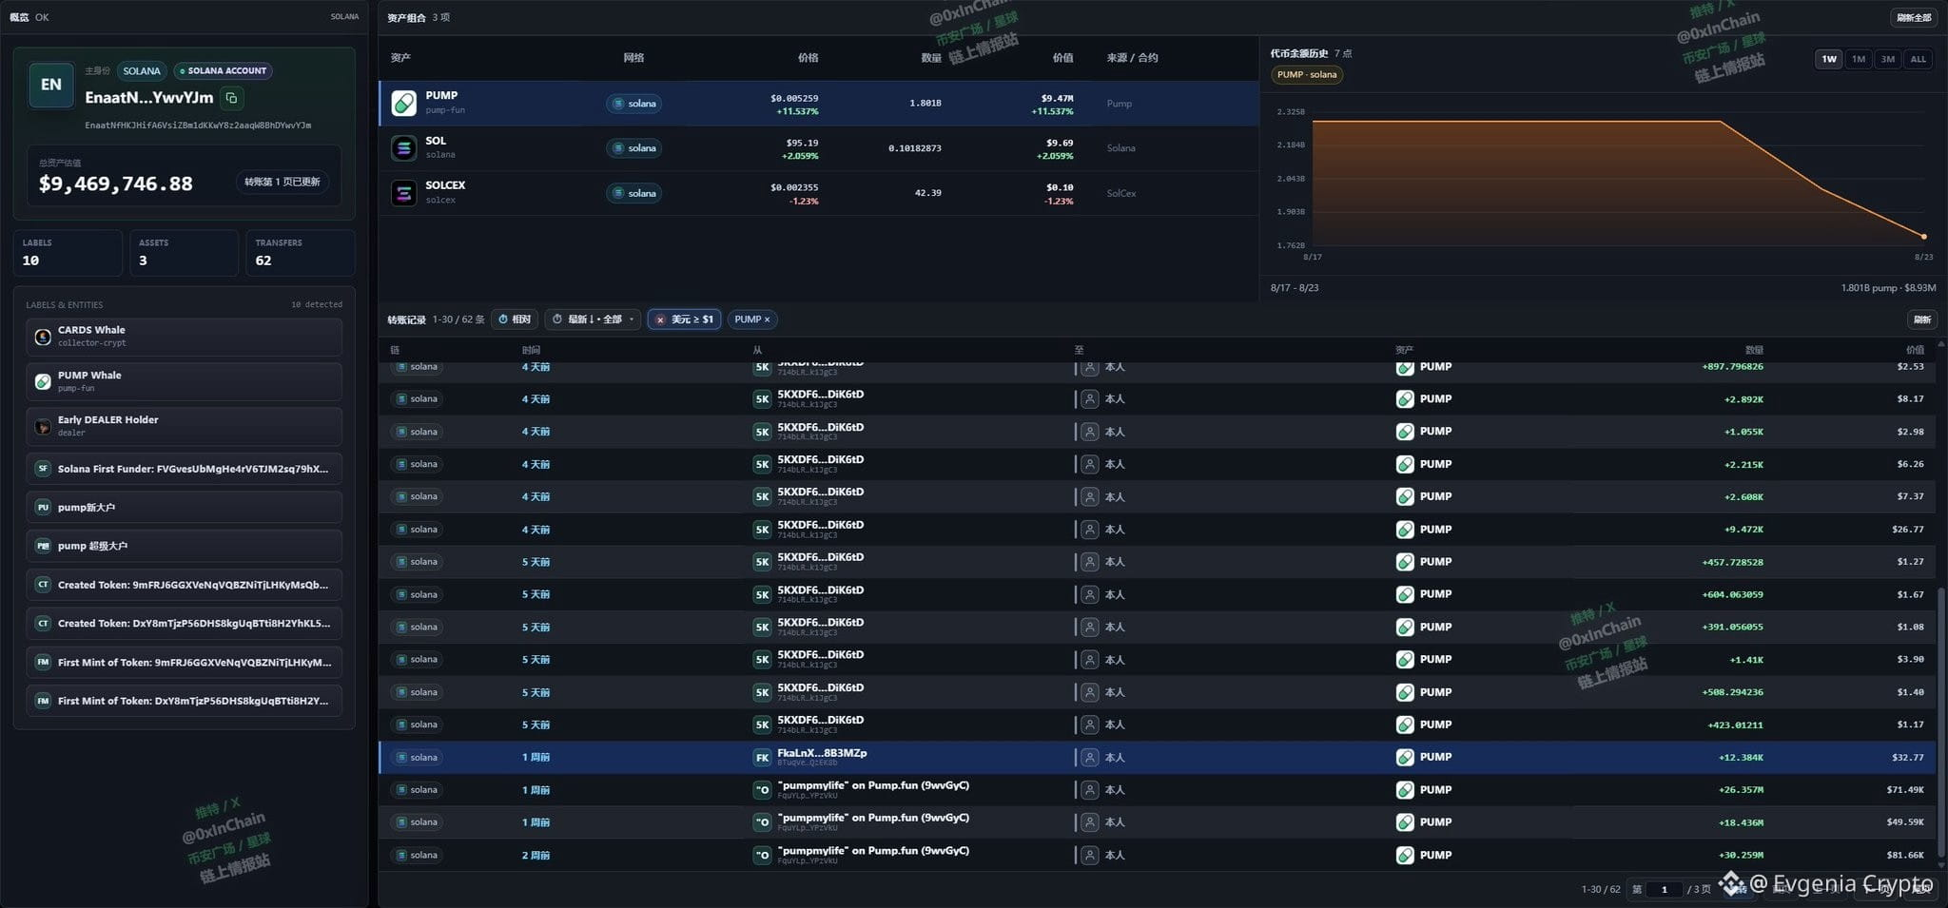Click the CARDS Whale label icon

click(43, 337)
